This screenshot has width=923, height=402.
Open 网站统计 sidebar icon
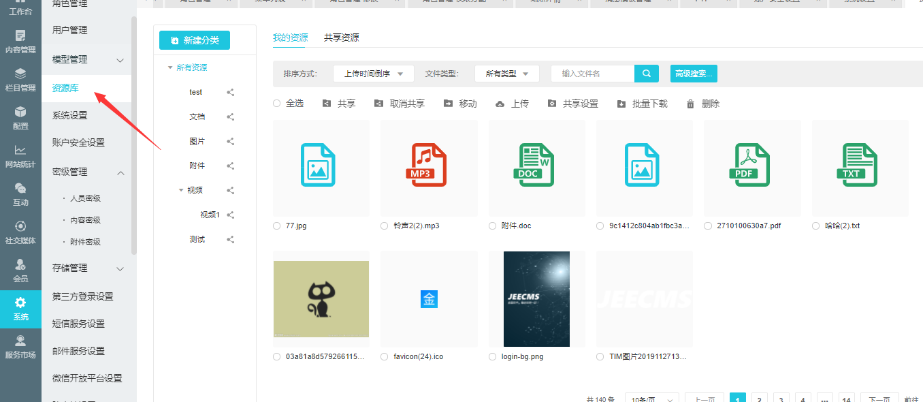20,156
